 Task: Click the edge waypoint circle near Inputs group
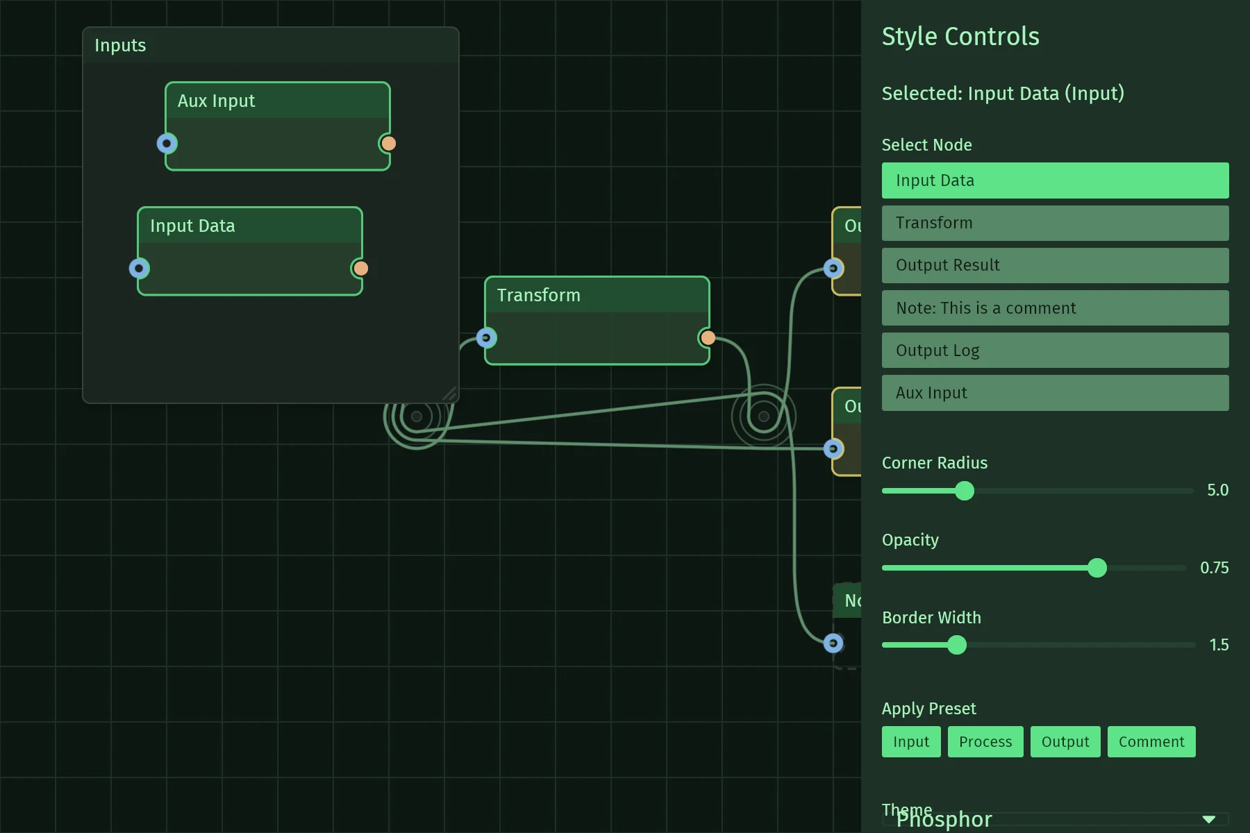[x=417, y=416]
